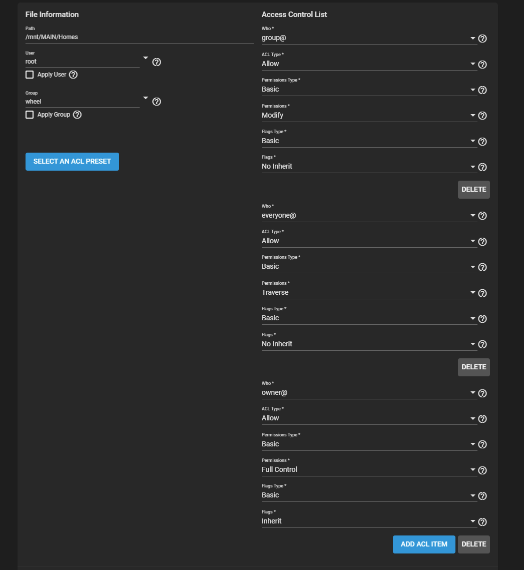Open help for group@ Who field

(x=482, y=39)
